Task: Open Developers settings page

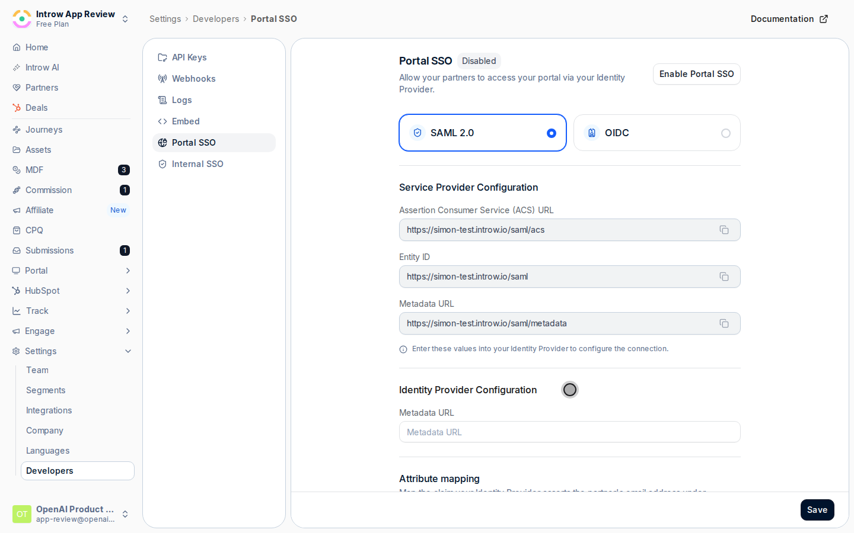Action: [x=78, y=471]
